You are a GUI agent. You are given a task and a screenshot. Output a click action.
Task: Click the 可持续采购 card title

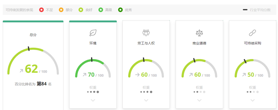[252, 43]
